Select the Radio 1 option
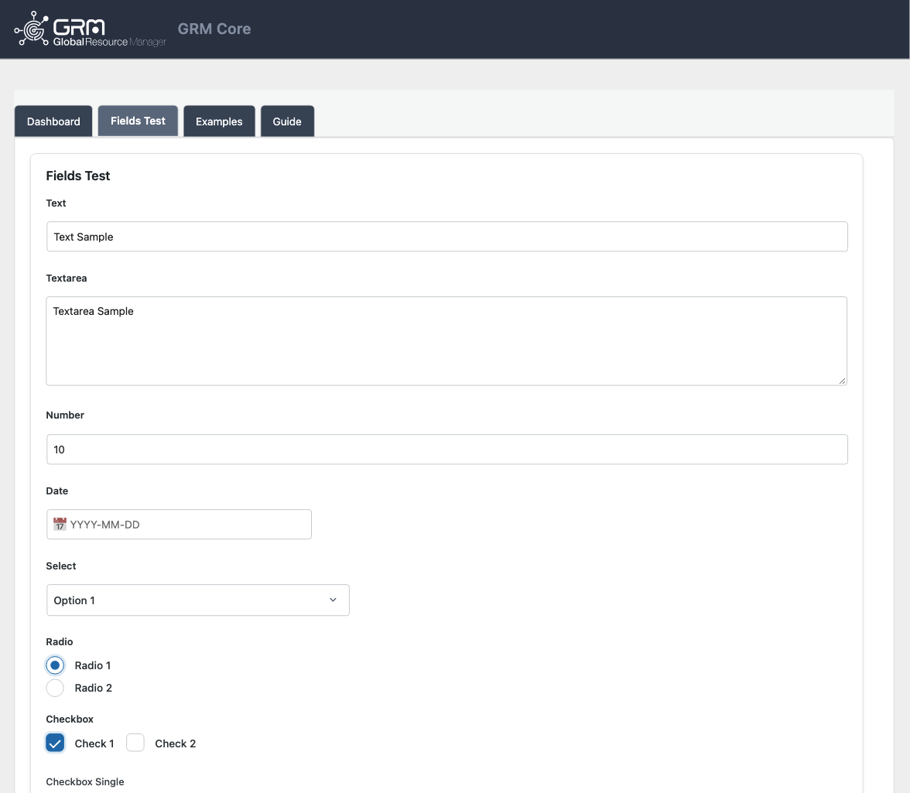Image resolution: width=910 pixels, height=793 pixels. [x=55, y=665]
